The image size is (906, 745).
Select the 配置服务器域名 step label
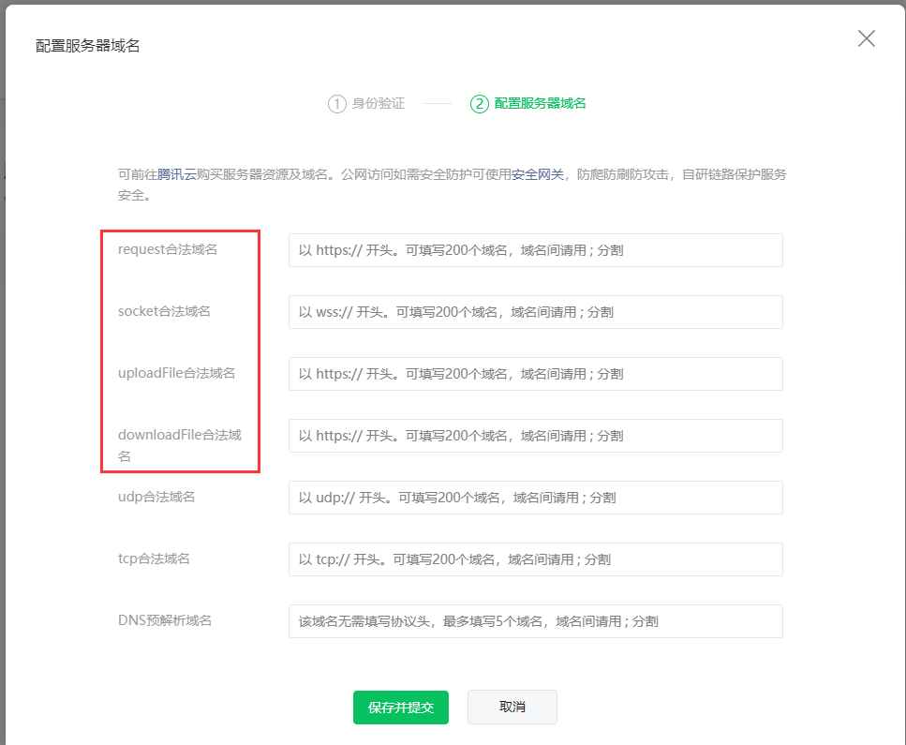(x=540, y=103)
